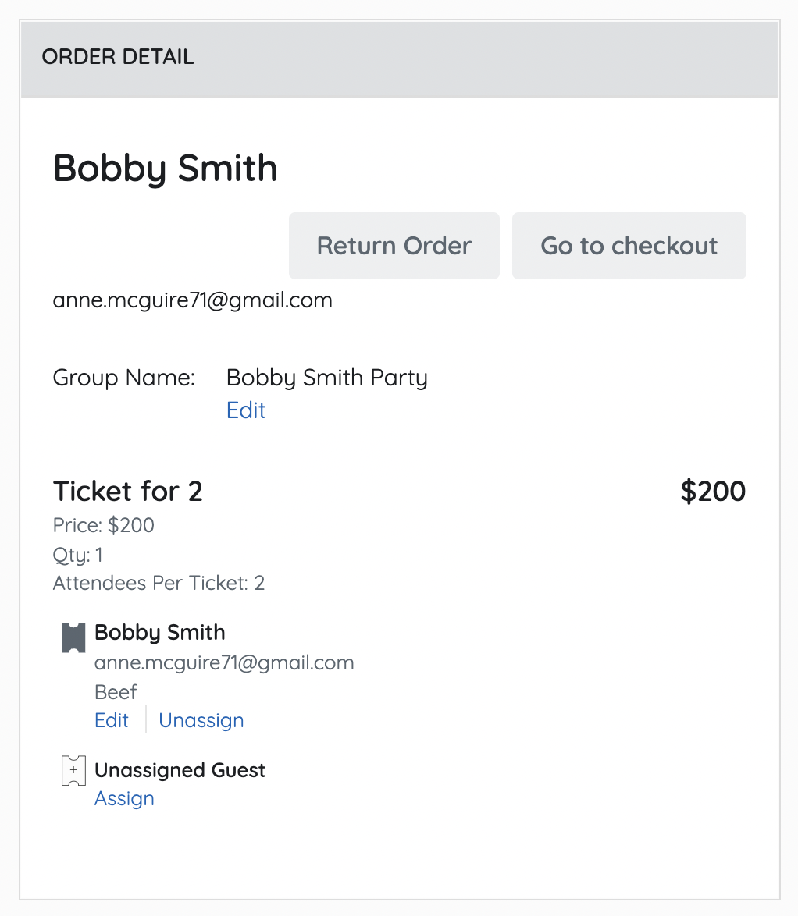Click the ORDER DETAIL header

(x=118, y=57)
